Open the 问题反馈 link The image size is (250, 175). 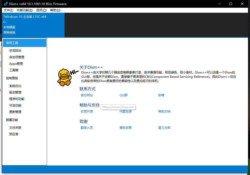pyautogui.click(x=125, y=111)
